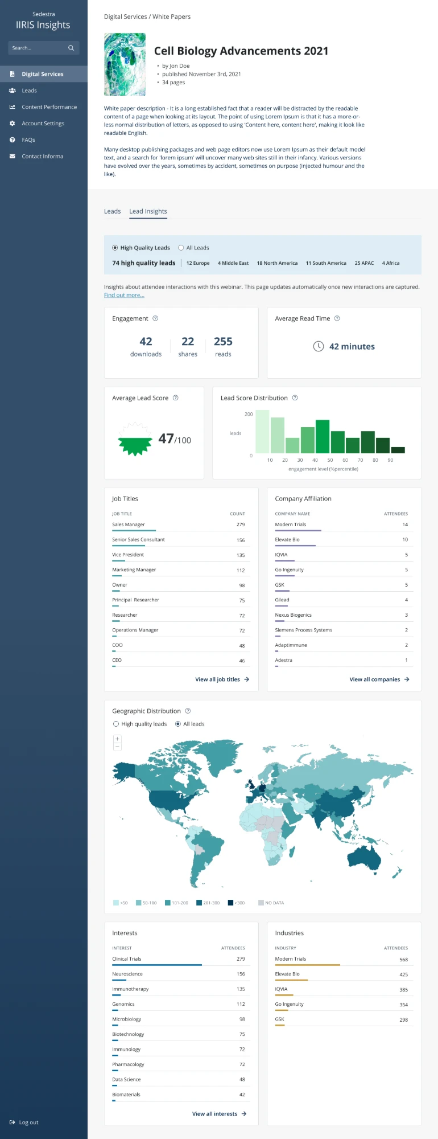
Task: Click the 42 downloads engagement stat
Action: pos(146,346)
